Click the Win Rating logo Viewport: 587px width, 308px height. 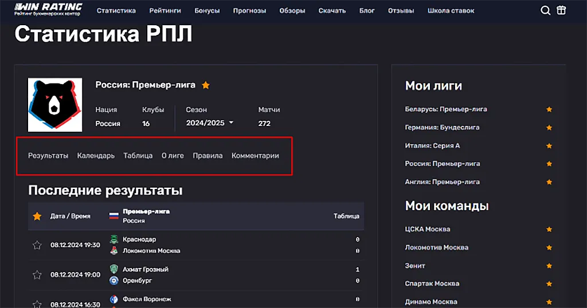48,10
